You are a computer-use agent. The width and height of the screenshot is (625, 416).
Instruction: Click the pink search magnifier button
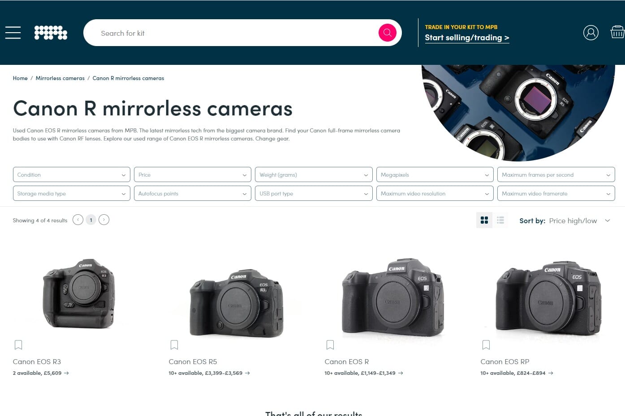tap(387, 33)
